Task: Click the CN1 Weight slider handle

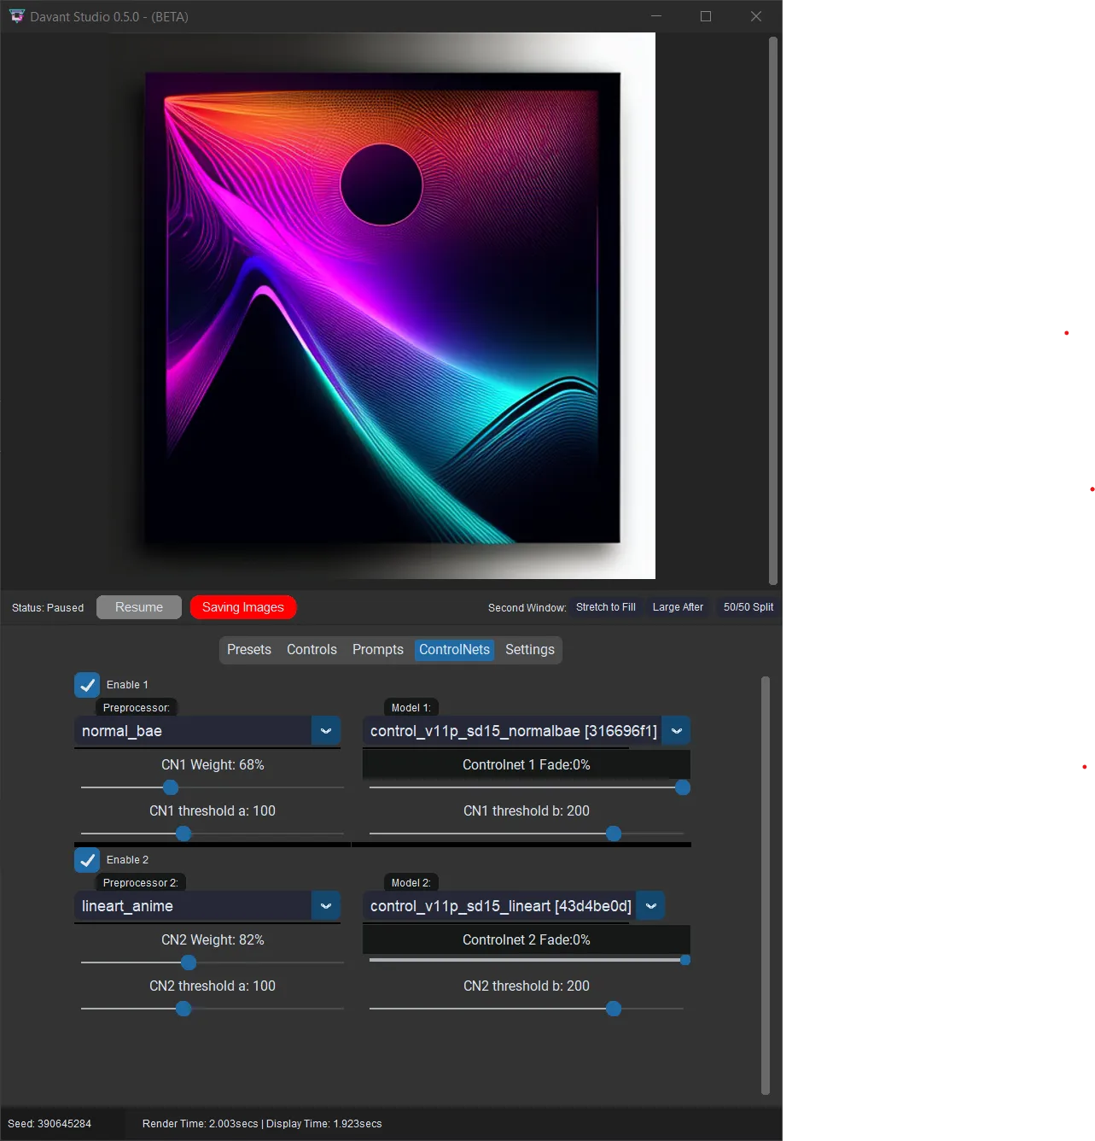Action: pyautogui.click(x=171, y=787)
